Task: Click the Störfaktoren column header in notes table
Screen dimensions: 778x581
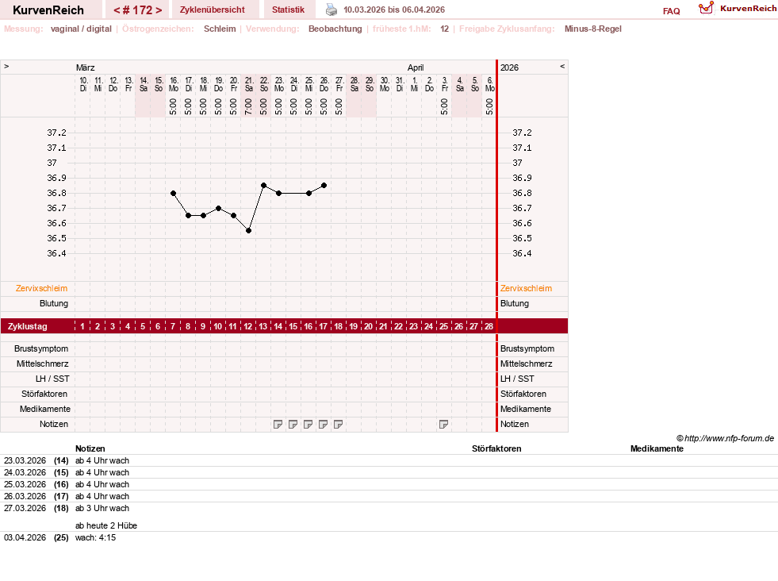Action: pyautogui.click(x=496, y=449)
